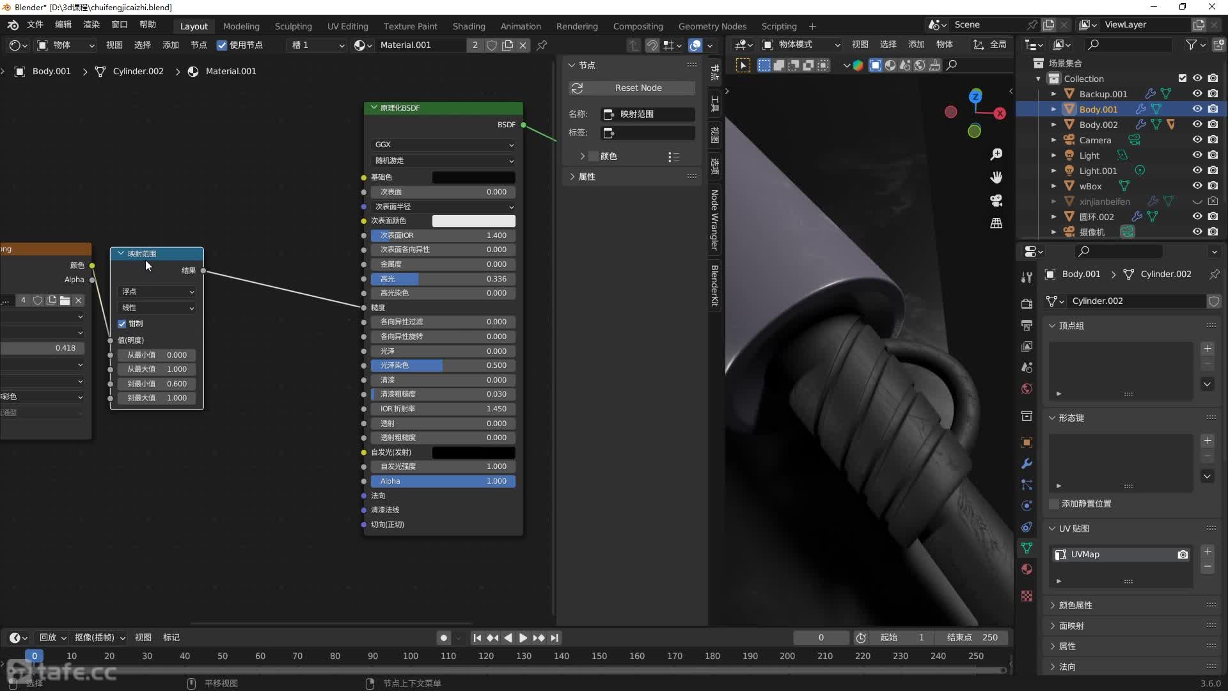Click the fake user shield next to Material.001

491,45
